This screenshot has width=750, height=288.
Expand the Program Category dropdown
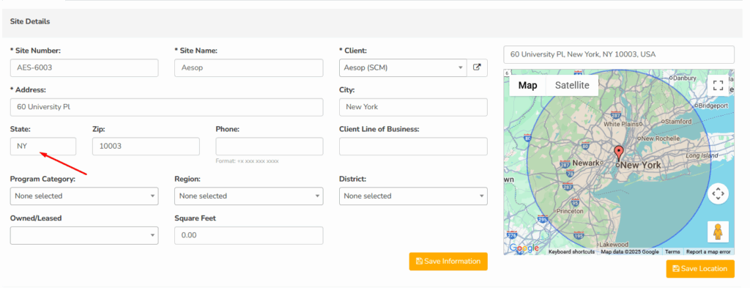coord(84,196)
